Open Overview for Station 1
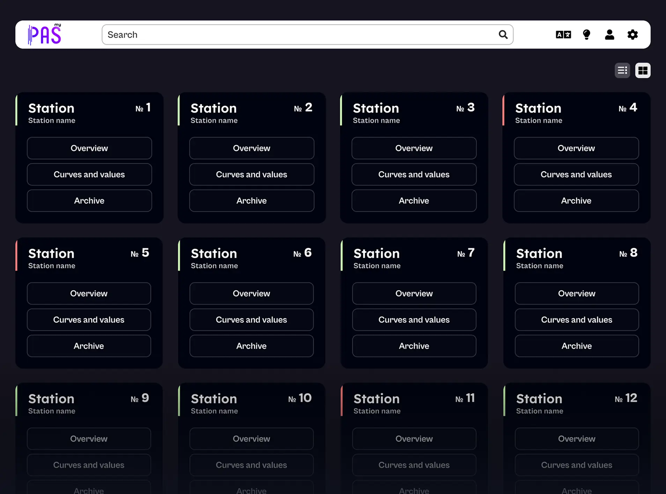This screenshot has width=666, height=494. click(89, 148)
